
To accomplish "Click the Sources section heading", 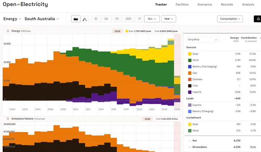I will point(191,48).
